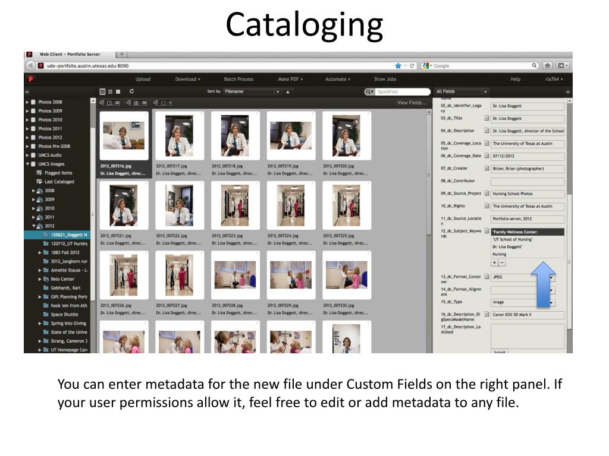Viewport: 609px width, 456px height.
Task: Select the Web Client - Portfolio Server tab
Action: (70, 54)
